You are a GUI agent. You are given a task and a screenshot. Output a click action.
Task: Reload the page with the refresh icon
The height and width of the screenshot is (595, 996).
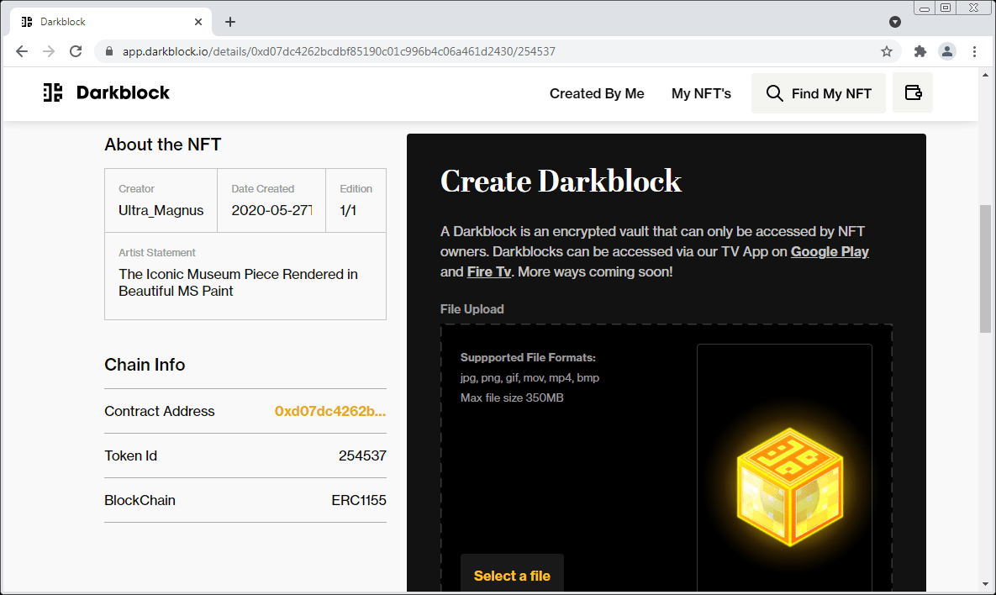point(76,51)
